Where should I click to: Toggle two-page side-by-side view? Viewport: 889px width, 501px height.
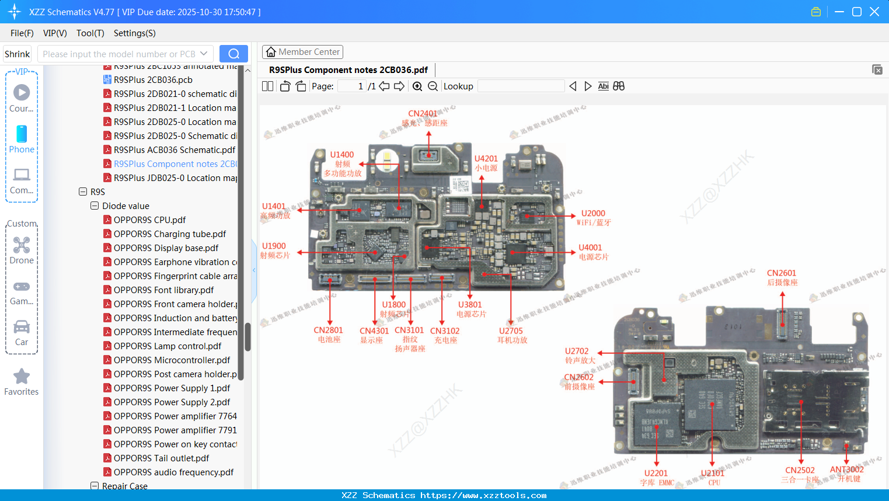(x=267, y=86)
